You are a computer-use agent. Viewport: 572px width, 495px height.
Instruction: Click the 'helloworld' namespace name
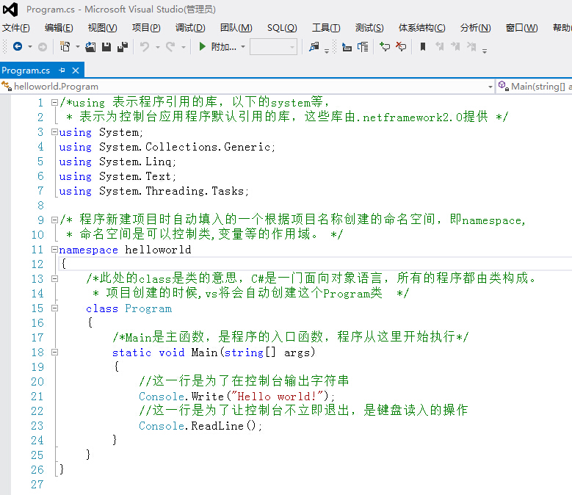(x=158, y=250)
